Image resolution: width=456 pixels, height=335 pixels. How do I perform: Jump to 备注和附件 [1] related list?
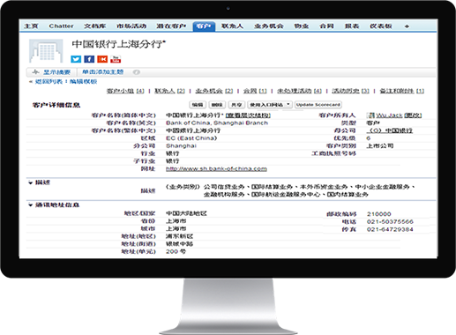point(401,91)
